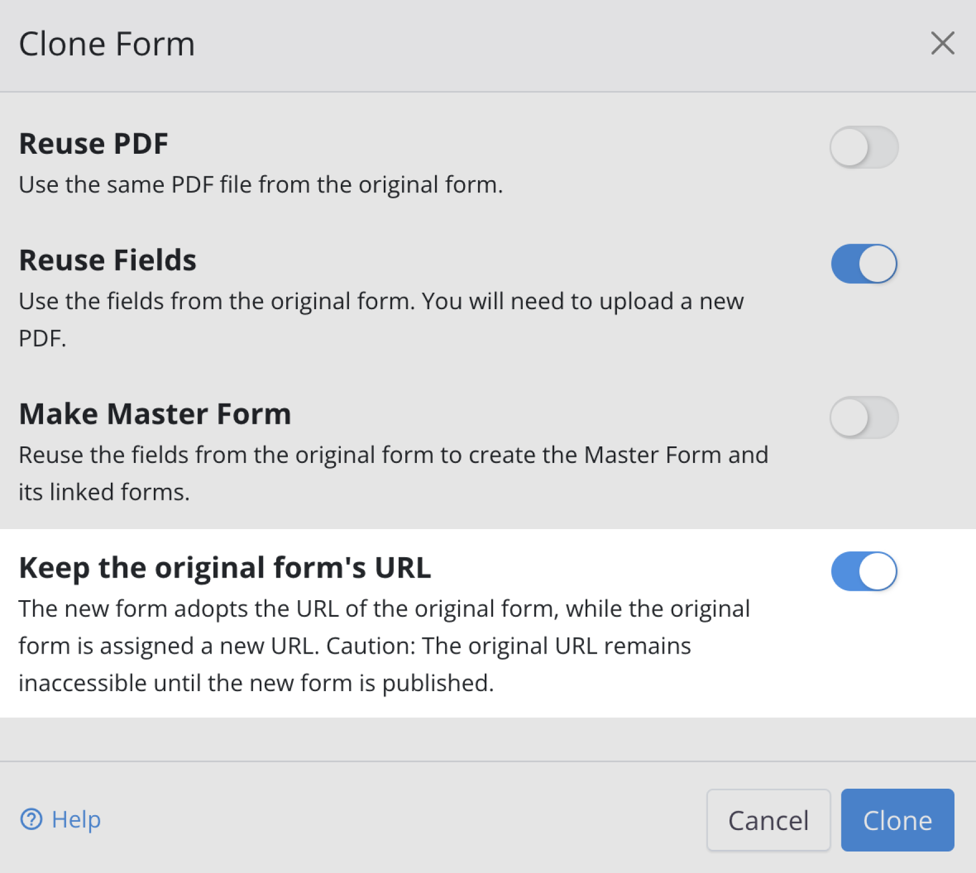Click the Keep the original form's URL heading
This screenshot has width=976, height=873.
pos(225,568)
